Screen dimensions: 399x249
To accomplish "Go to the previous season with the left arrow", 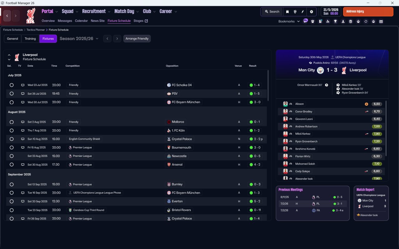I will [x=107, y=39].
